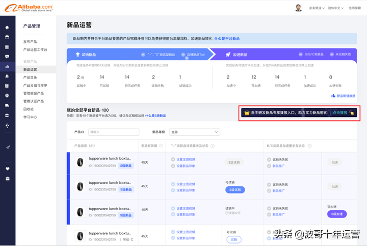This screenshot has width=367, height=246.
Task: Click the 2 试销失败 statistic
Action: [x=158, y=81]
